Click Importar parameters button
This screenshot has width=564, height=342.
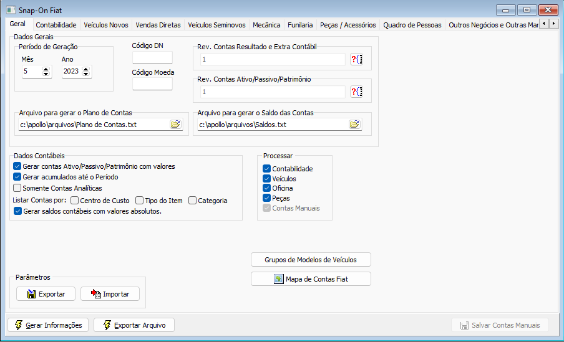pyautogui.click(x=110, y=294)
